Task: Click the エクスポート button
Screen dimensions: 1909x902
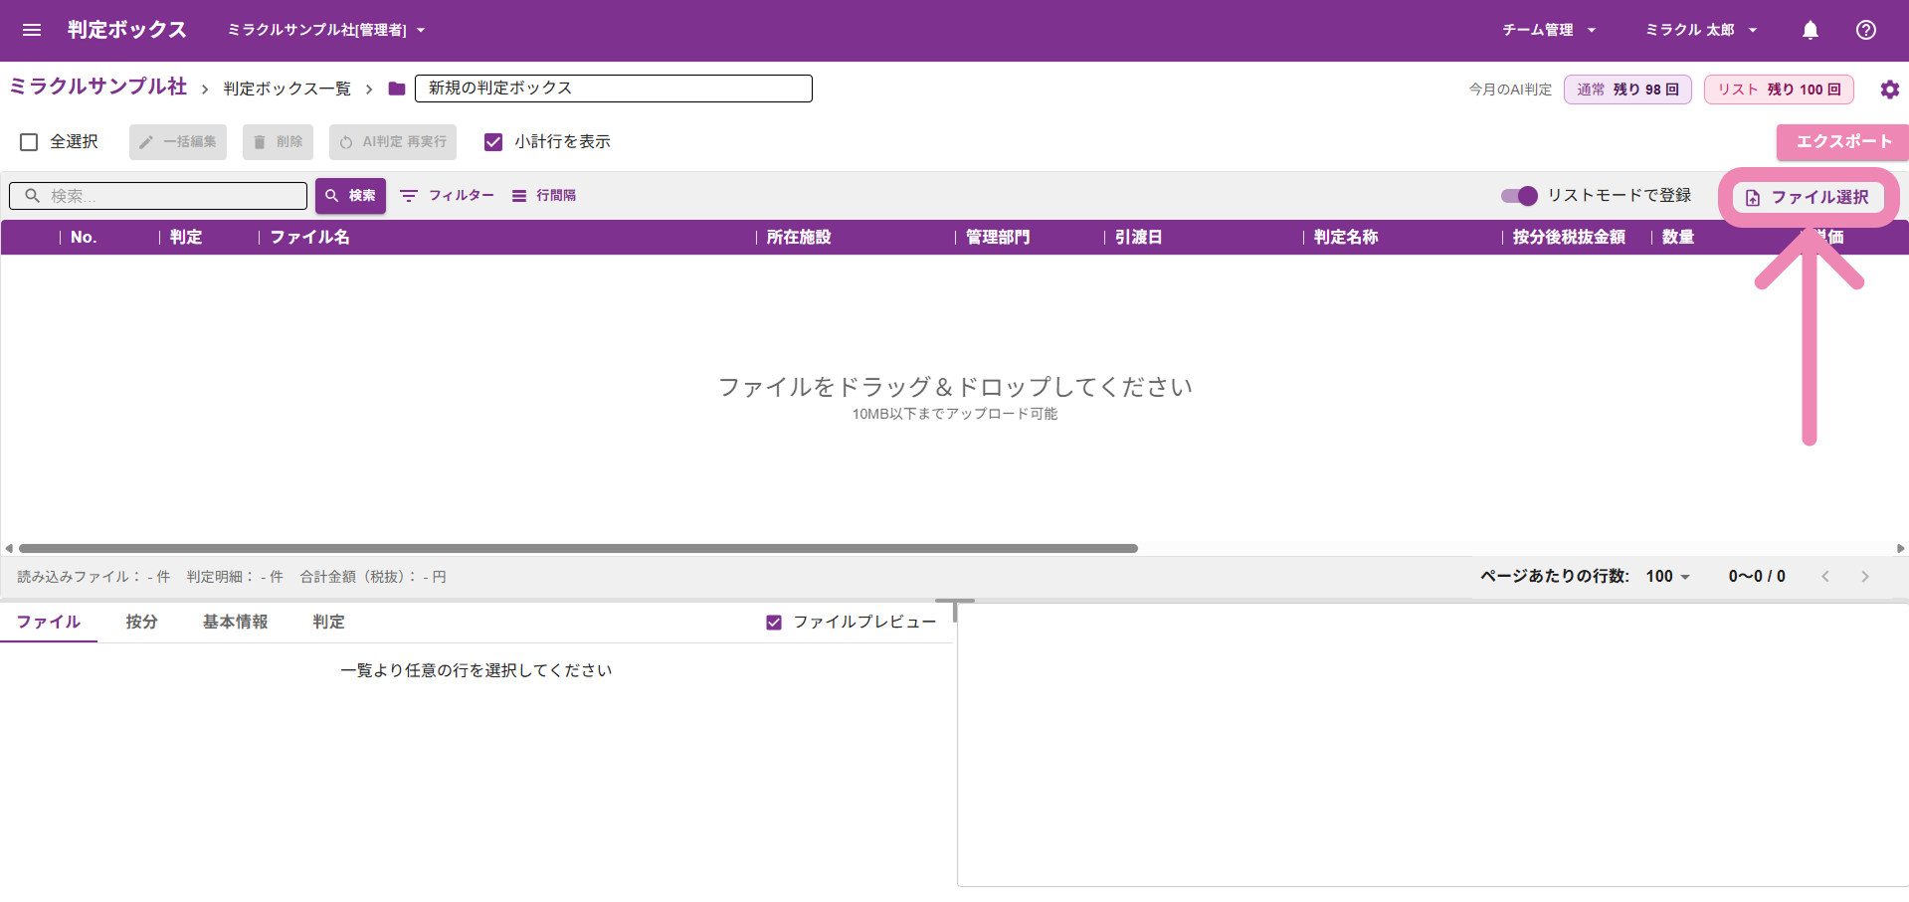Action: pos(1842,142)
